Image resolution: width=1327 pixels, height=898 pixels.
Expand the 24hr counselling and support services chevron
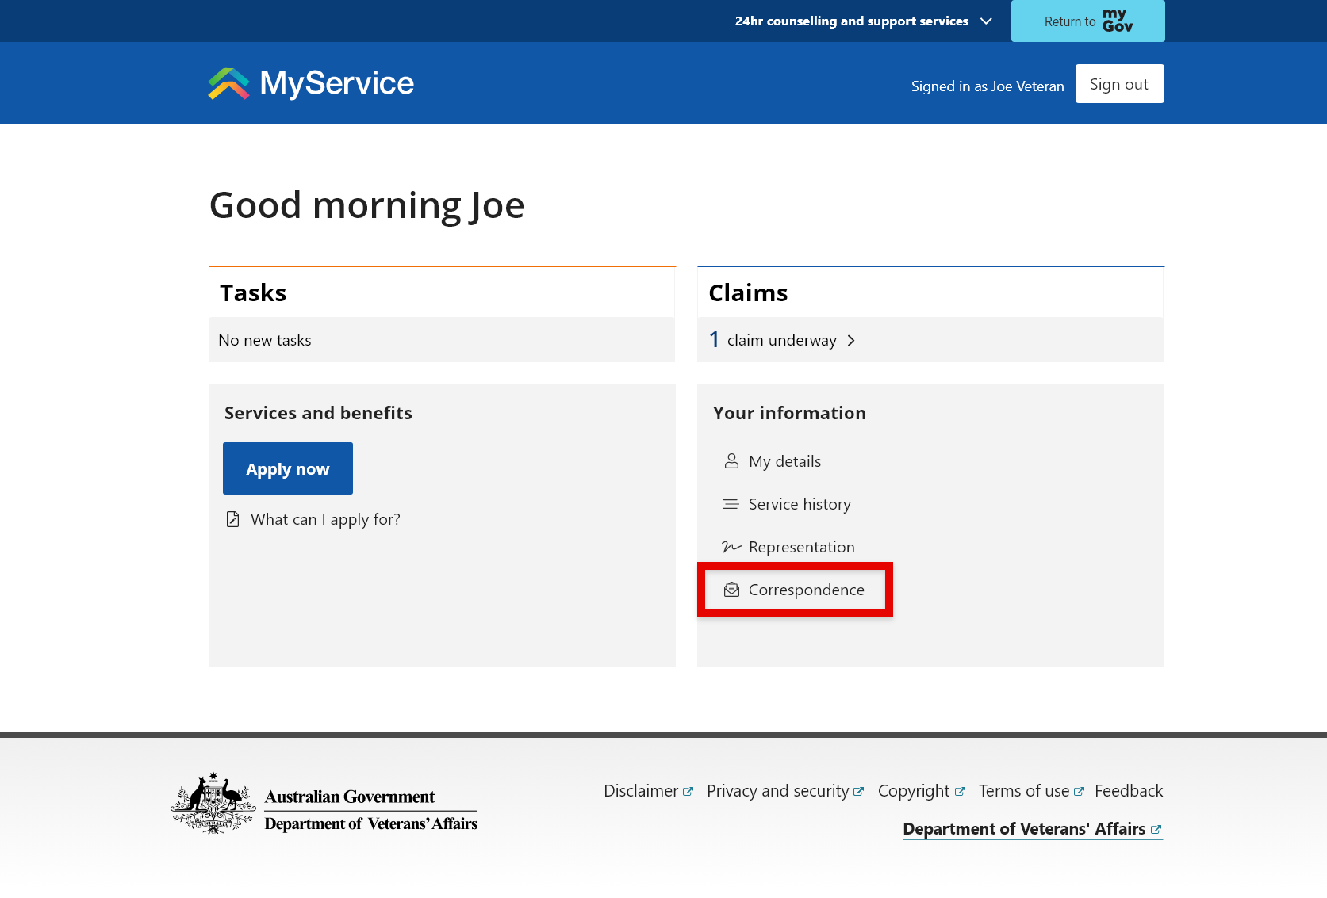pyautogui.click(x=986, y=21)
